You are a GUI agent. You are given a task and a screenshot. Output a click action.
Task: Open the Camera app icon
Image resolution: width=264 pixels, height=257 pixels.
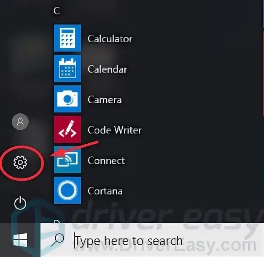67,99
